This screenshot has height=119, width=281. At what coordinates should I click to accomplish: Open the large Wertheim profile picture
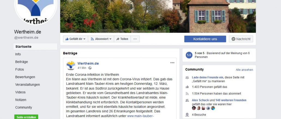(36, 10)
